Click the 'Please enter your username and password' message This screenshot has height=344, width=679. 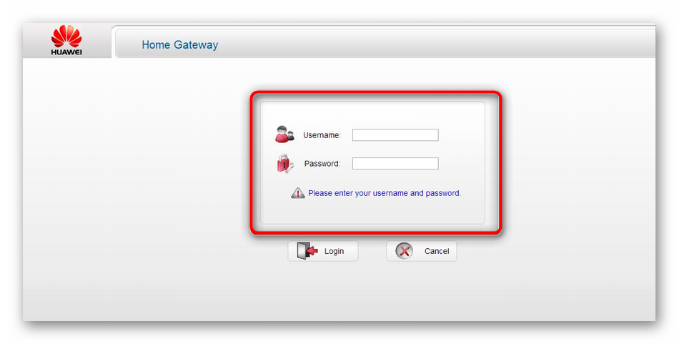pos(385,193)
